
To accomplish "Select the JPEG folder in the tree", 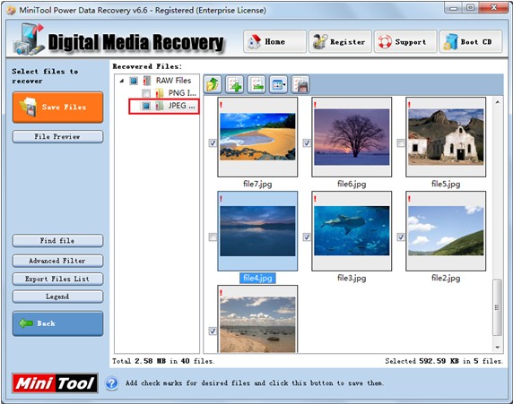I will (x=181, y=106).
